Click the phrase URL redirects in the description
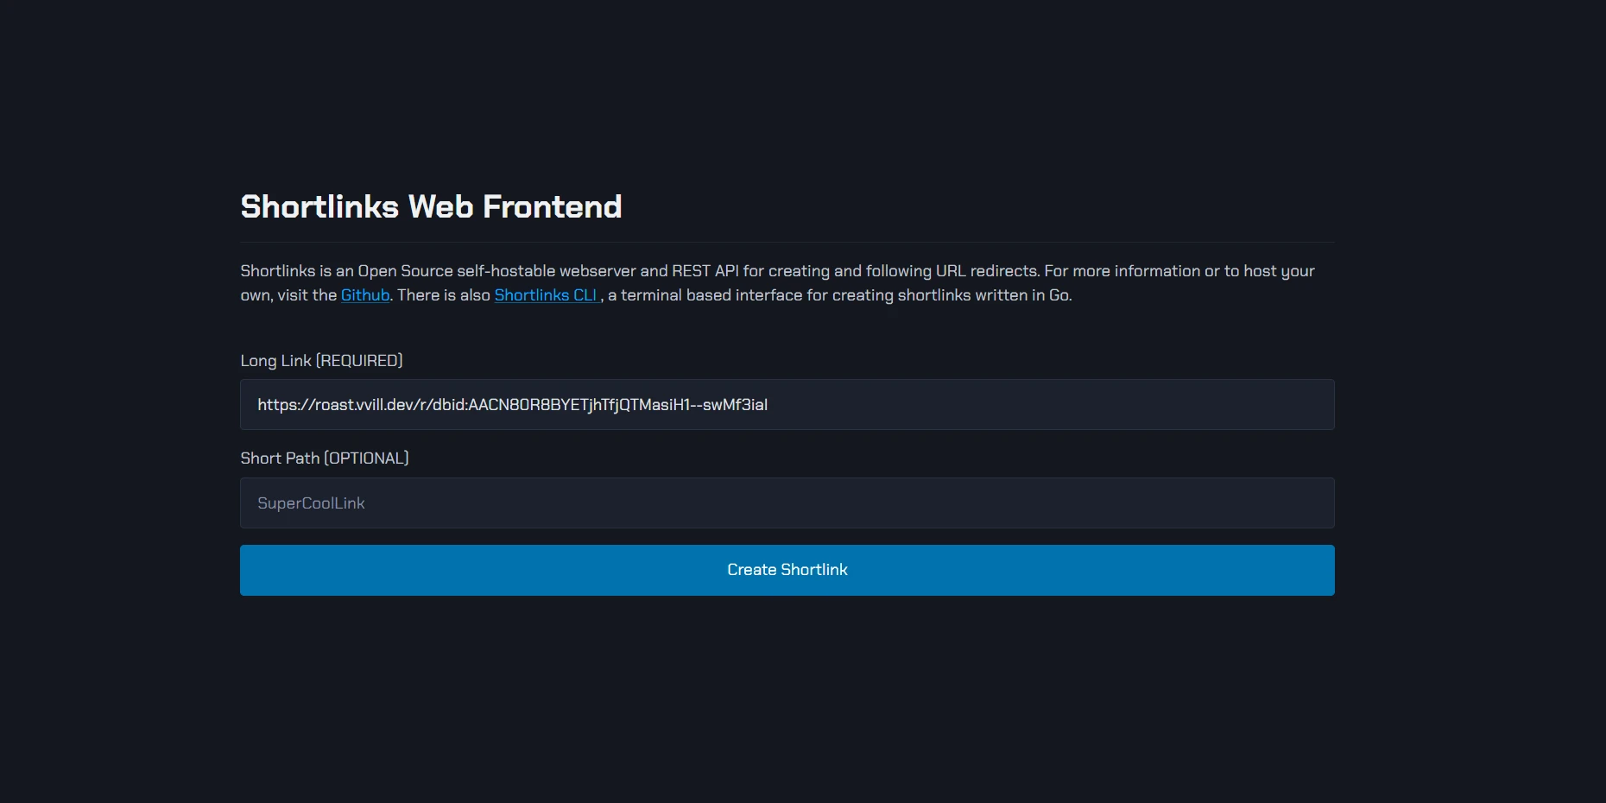This screenshot has width=1606, height=803. pos(986,271)
